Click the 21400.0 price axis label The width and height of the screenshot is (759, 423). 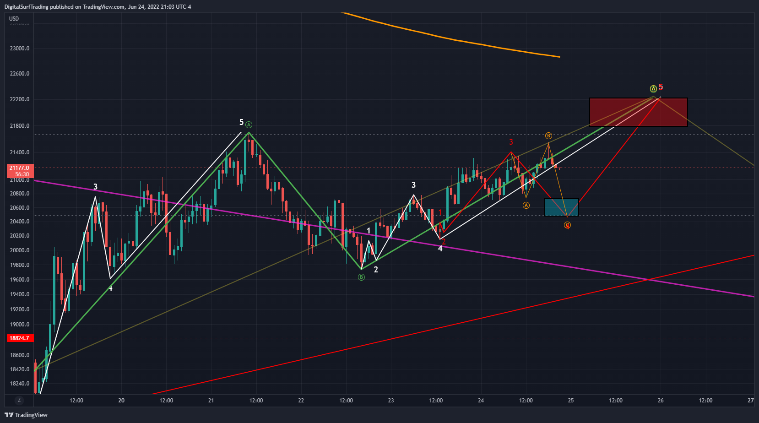[20, 152]
